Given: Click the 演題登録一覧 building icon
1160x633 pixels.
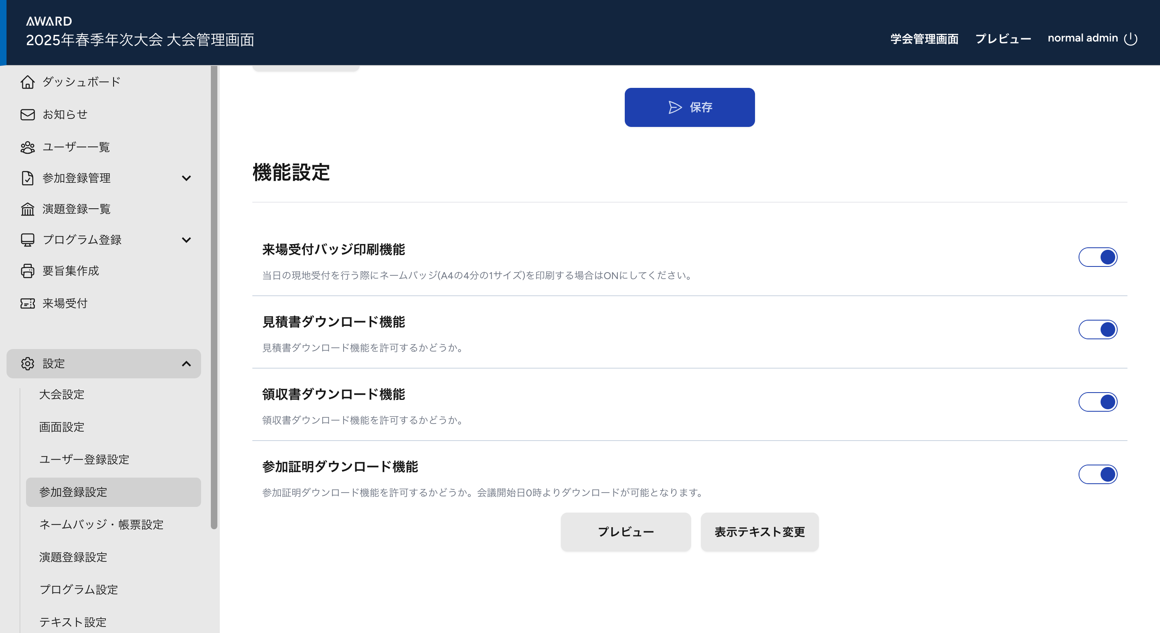Looking at the screenshot, I should [27, 209].
